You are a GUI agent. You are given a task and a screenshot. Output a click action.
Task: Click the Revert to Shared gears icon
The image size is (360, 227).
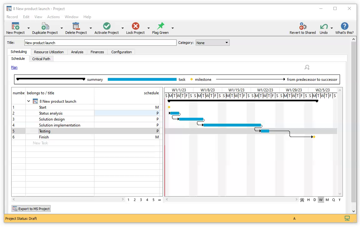[302, 26]
